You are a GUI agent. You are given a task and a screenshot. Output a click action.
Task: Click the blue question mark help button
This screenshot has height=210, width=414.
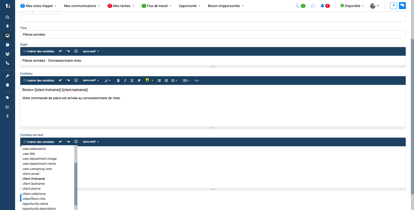coord(393,5)
